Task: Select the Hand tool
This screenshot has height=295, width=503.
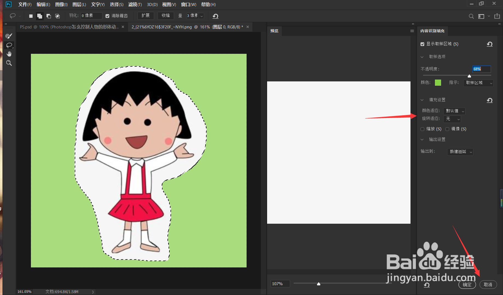Action: [9, 54]
